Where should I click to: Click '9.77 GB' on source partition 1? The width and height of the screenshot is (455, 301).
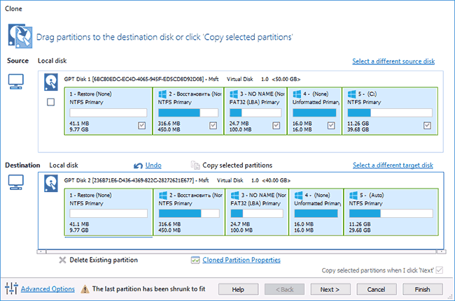(79, 129)
